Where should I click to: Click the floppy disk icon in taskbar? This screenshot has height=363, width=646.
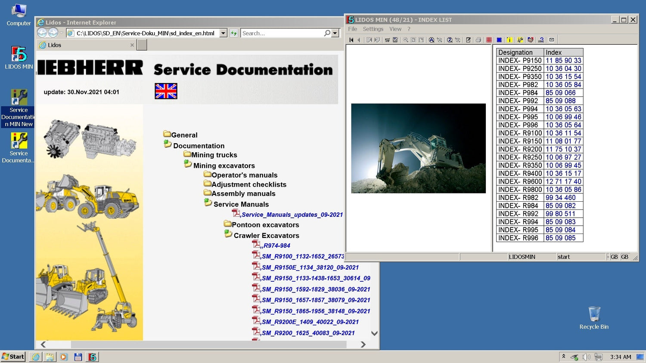click(78, 357)
